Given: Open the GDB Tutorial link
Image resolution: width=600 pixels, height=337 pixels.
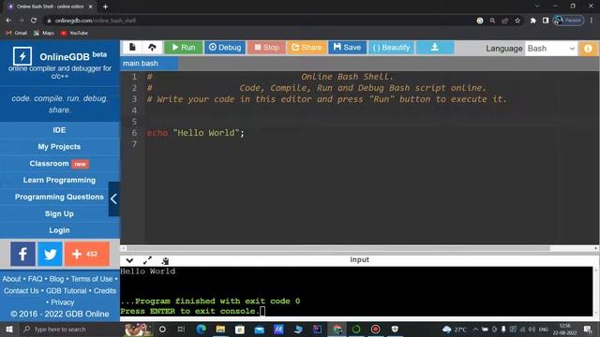Looking at the screenshot, I should point(67,291).
